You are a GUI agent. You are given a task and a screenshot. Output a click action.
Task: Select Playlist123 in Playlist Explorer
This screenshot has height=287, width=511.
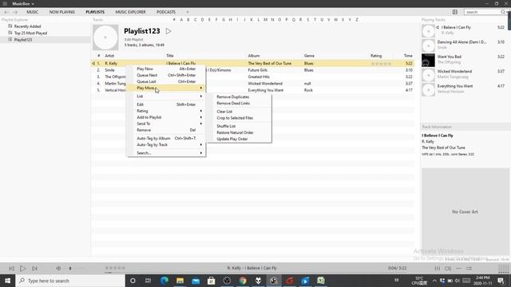[23, 40]
